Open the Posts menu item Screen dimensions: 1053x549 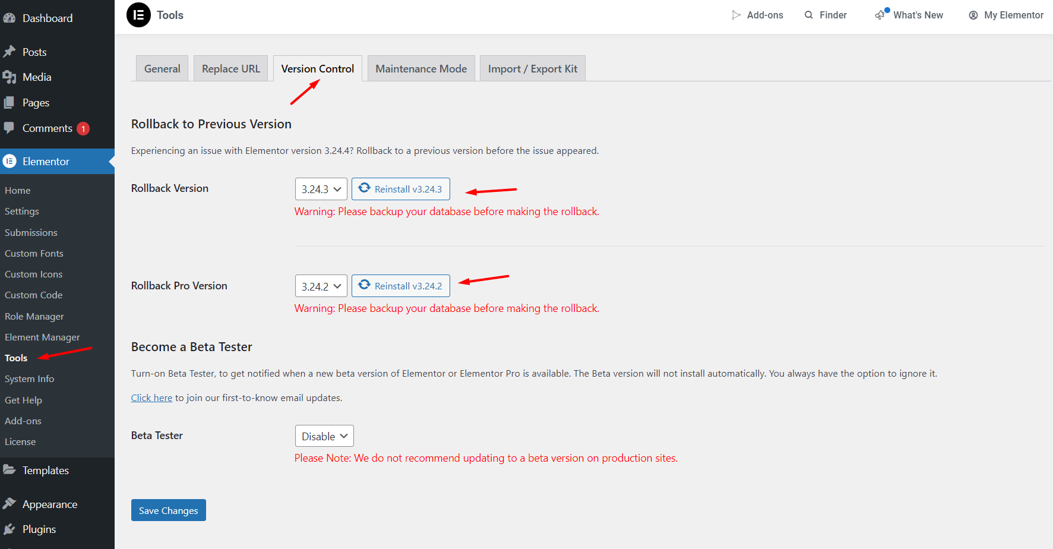click(x=57, y=52)
